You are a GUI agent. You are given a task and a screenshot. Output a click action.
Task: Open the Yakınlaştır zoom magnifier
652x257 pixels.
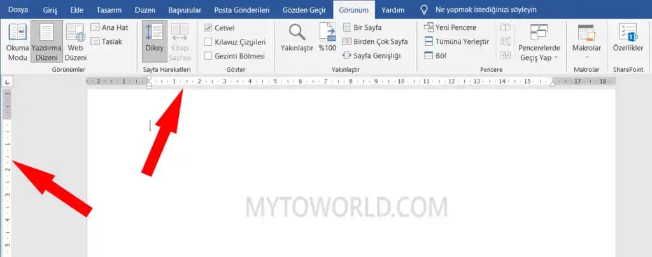coord(297,39)
